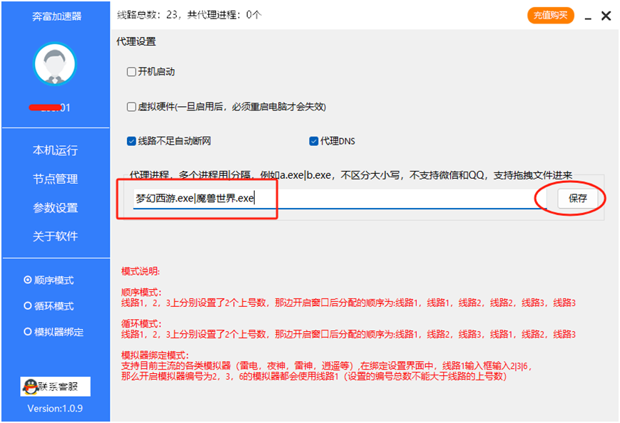Minimize the accelerator window

tap(587, 15)
